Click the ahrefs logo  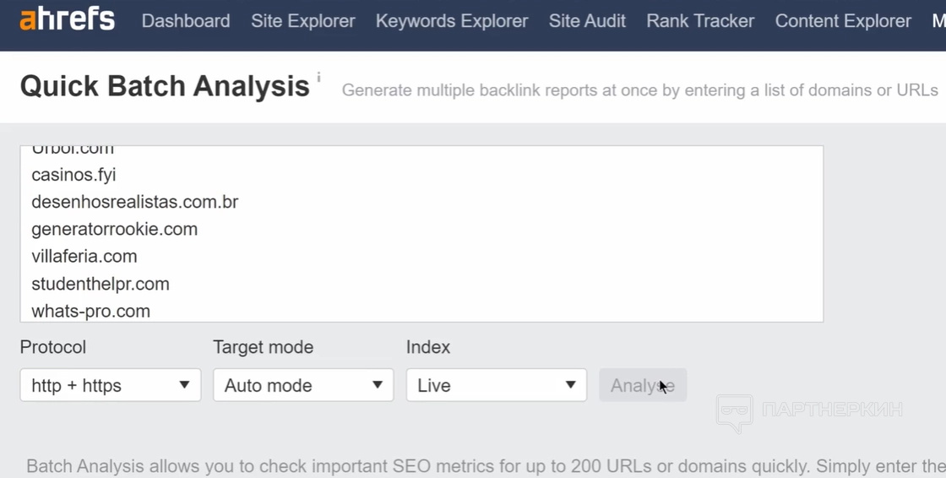point(67,20)
